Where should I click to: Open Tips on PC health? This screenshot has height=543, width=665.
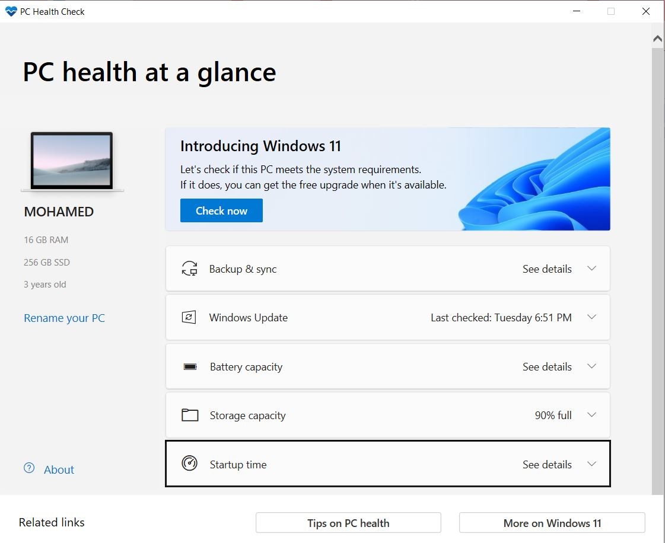pyautogui.click(x=348, y=523)
